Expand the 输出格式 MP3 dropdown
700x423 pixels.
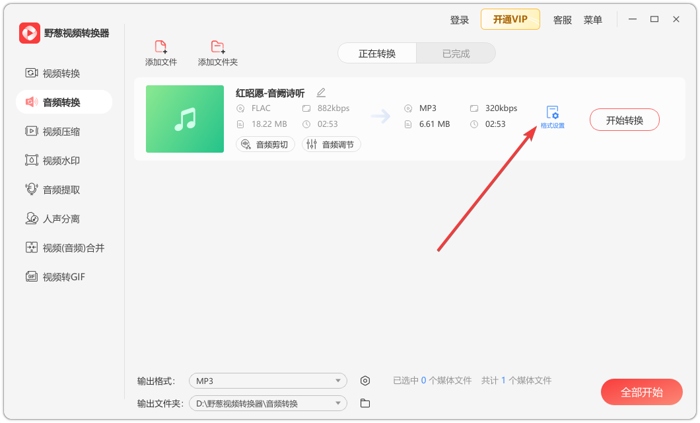click(x=267, y=381)
